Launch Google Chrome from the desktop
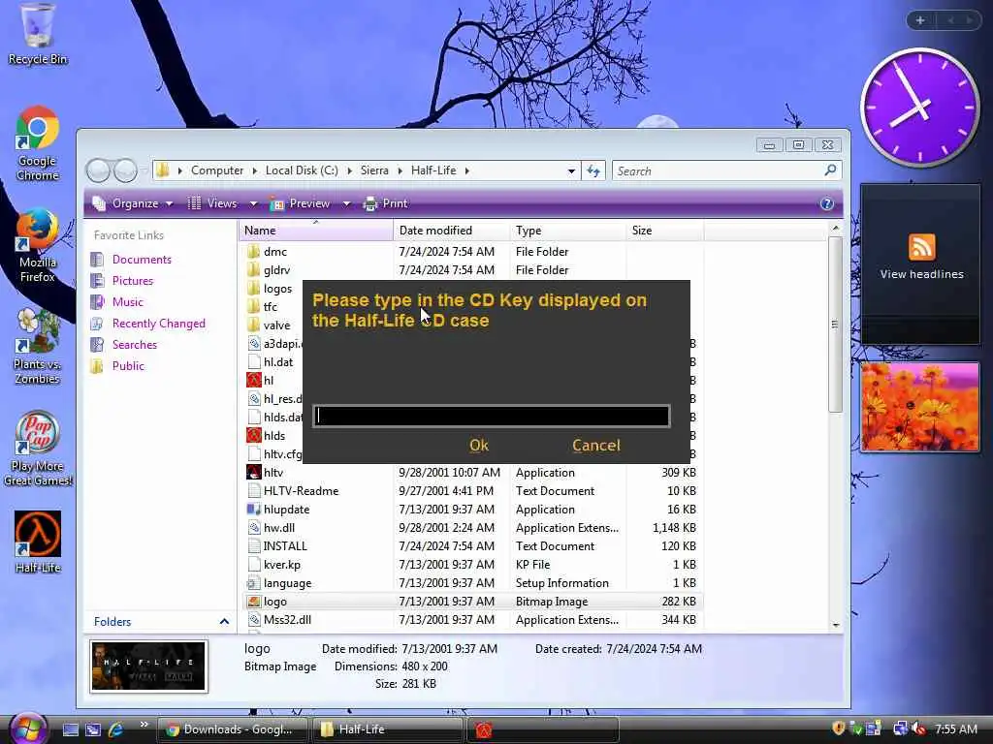Viewport: 993px width, 744px height. 38,143
